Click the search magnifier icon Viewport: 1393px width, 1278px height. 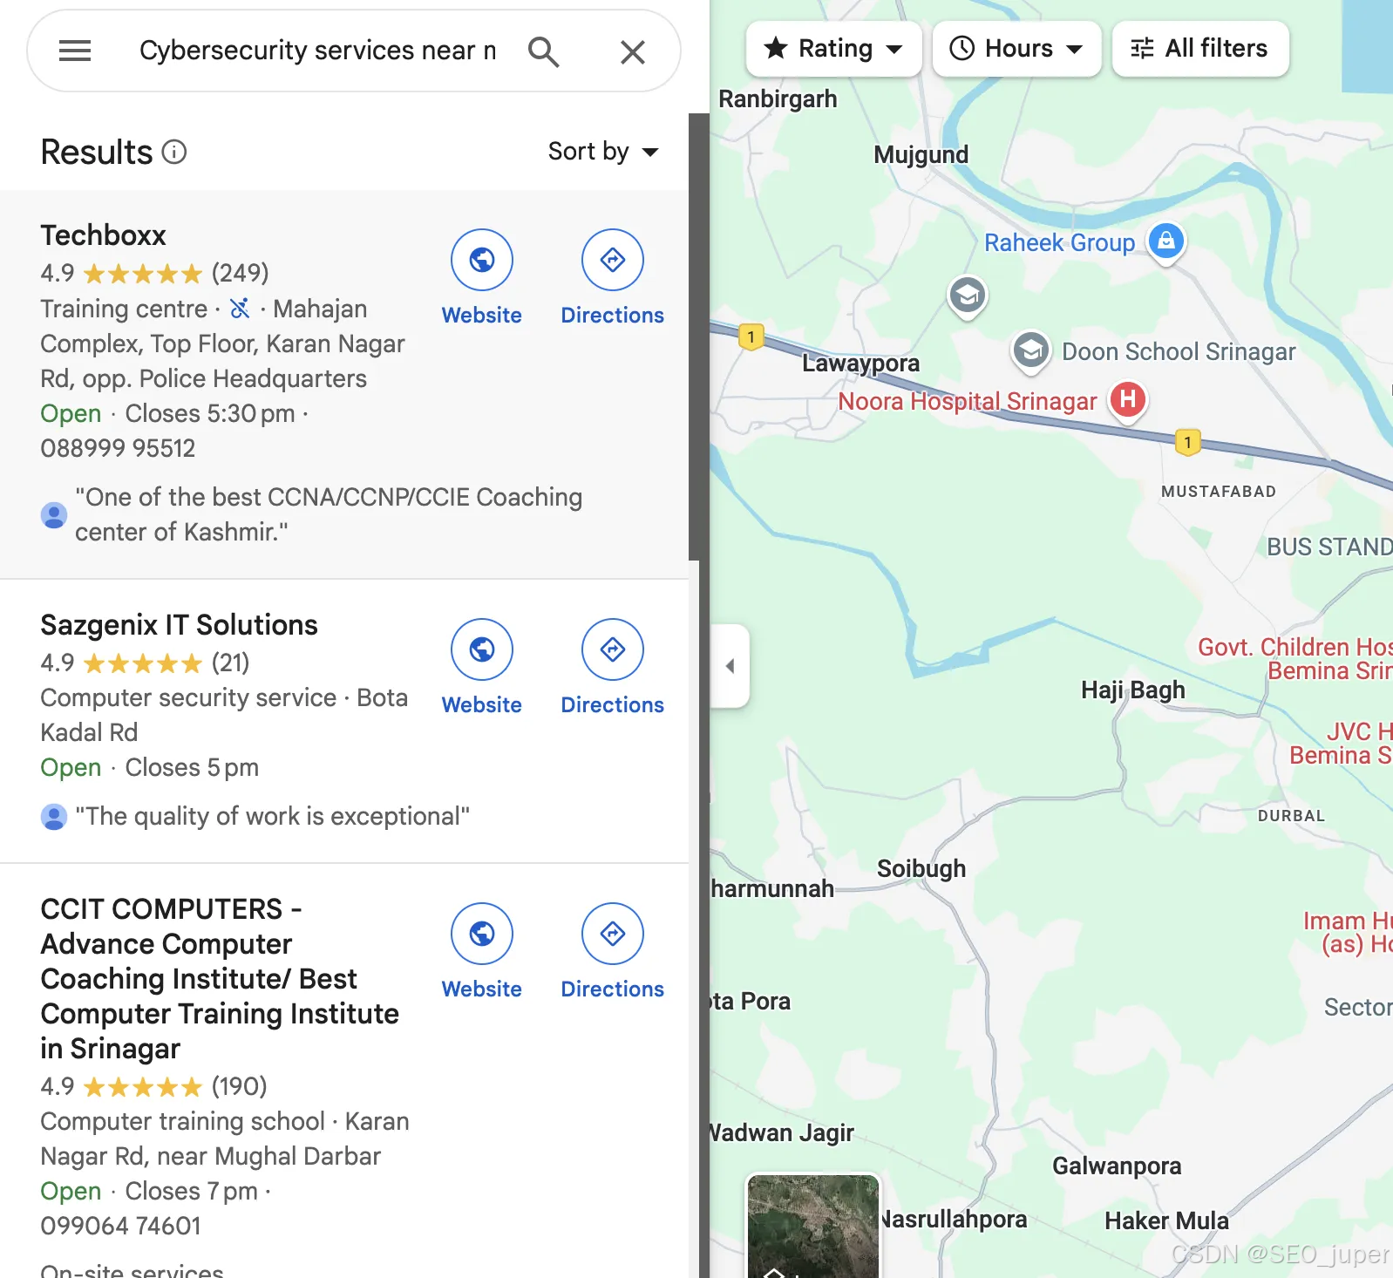[543, 51]
